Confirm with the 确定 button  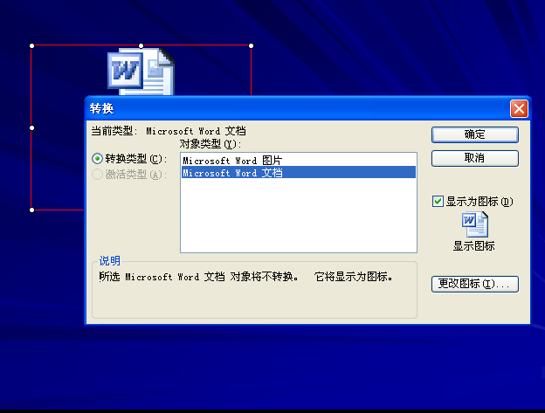coord(475,134)
